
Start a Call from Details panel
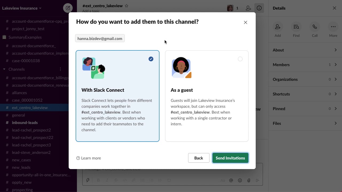coord(315,27)
